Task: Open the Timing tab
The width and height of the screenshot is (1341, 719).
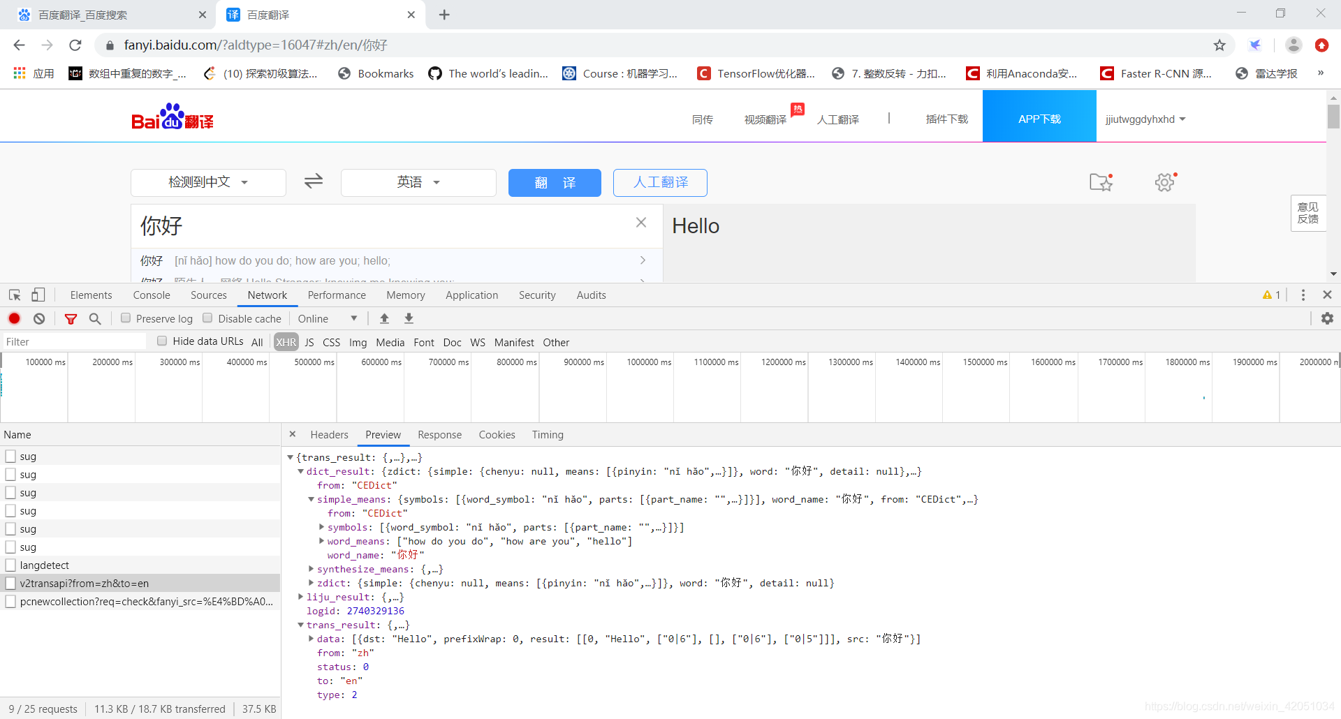Action: coord(548,434)
